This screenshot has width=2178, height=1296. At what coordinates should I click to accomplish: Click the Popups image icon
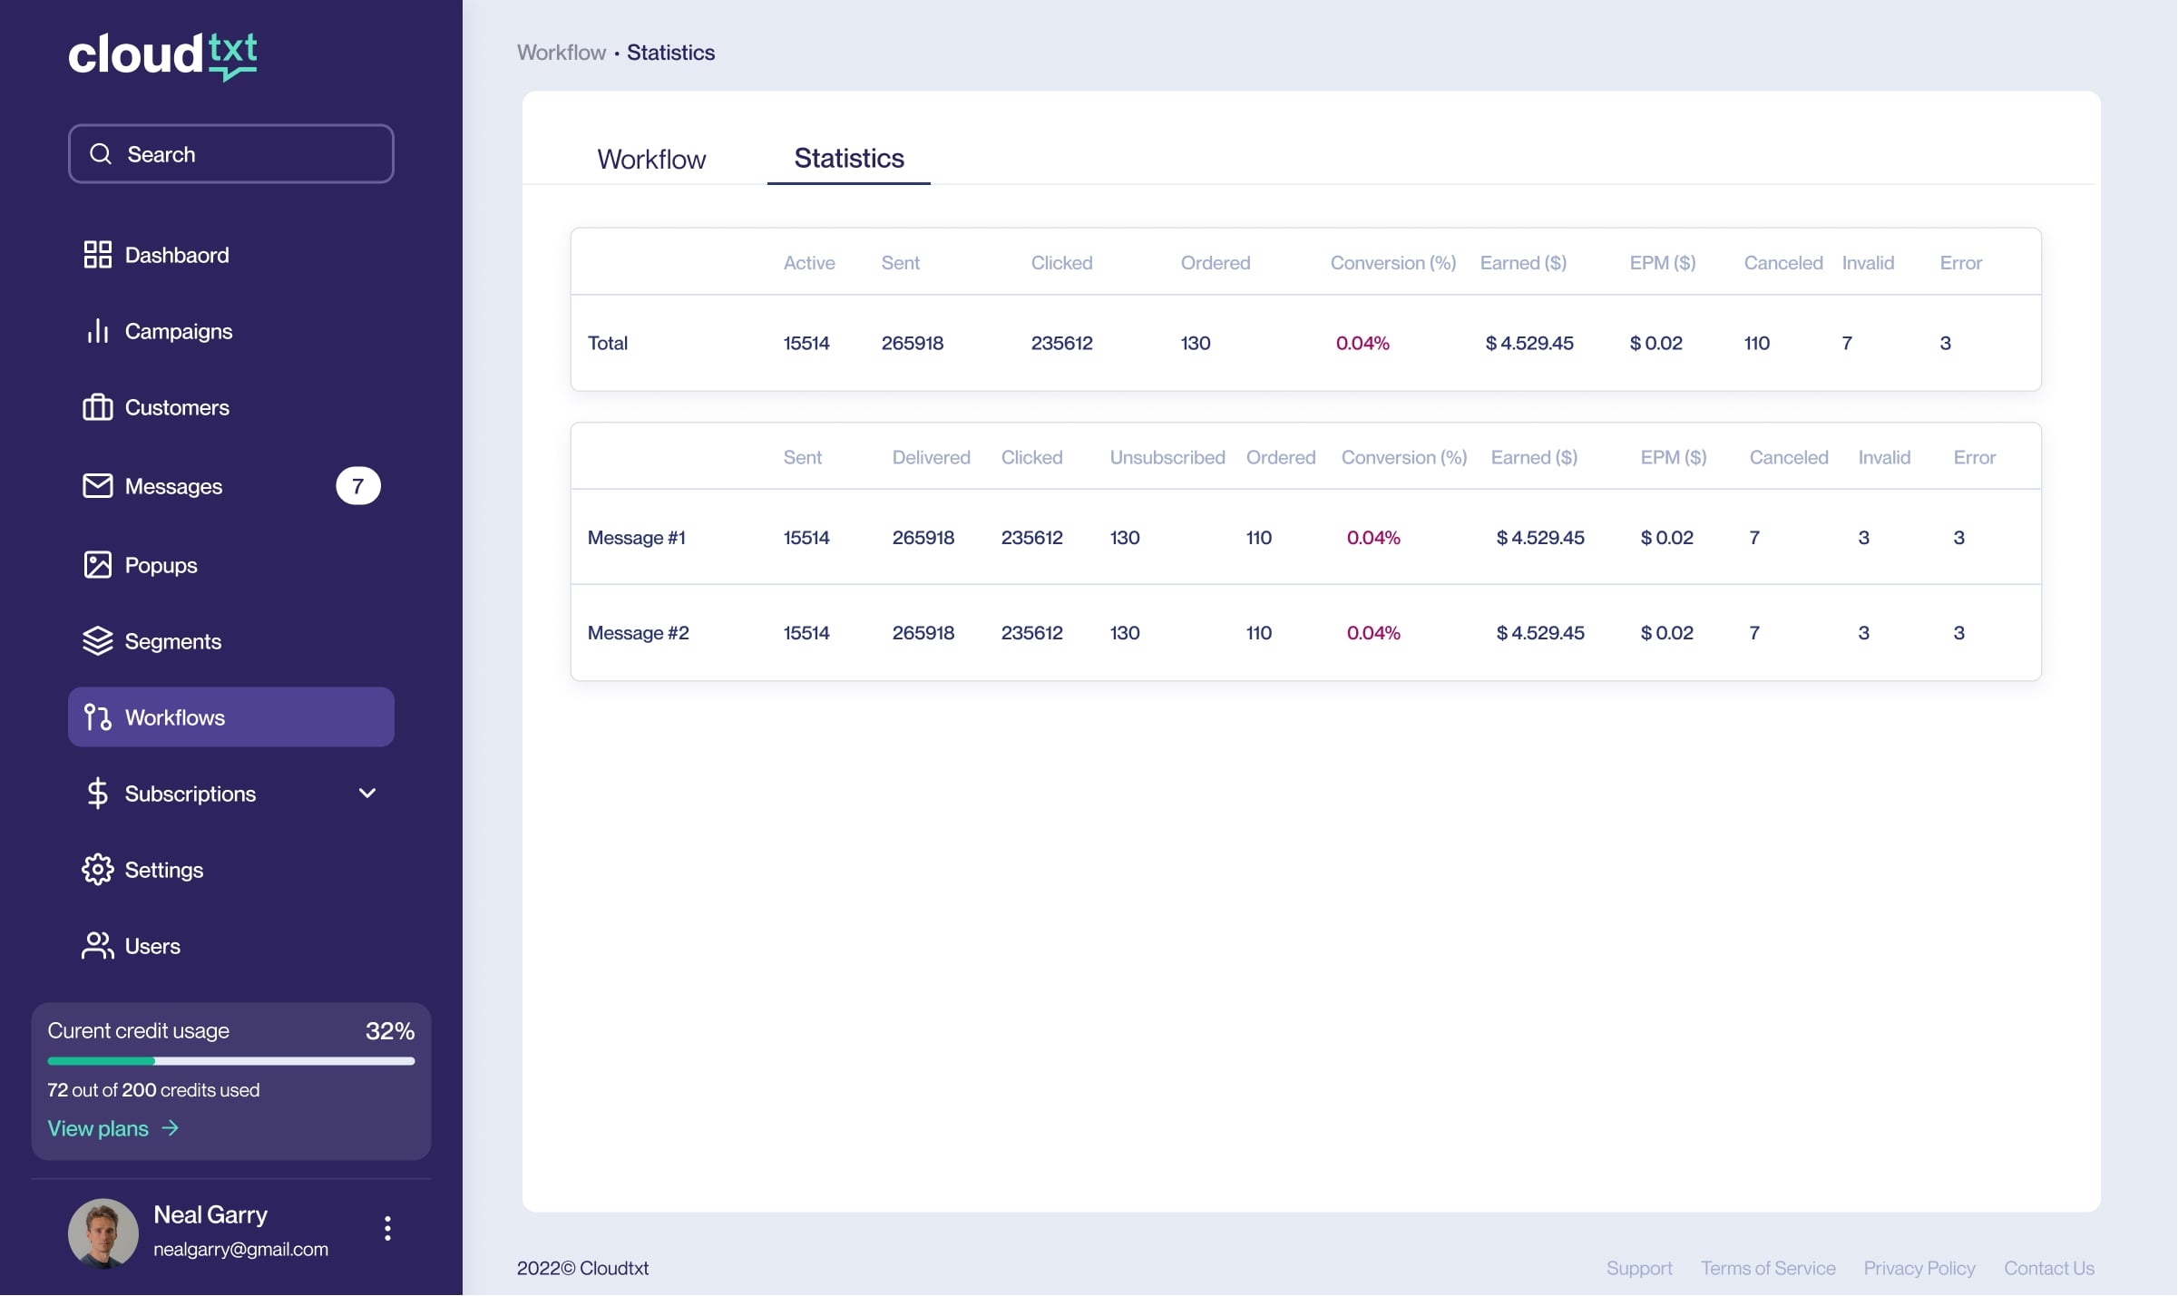click(x=97, y=565)
